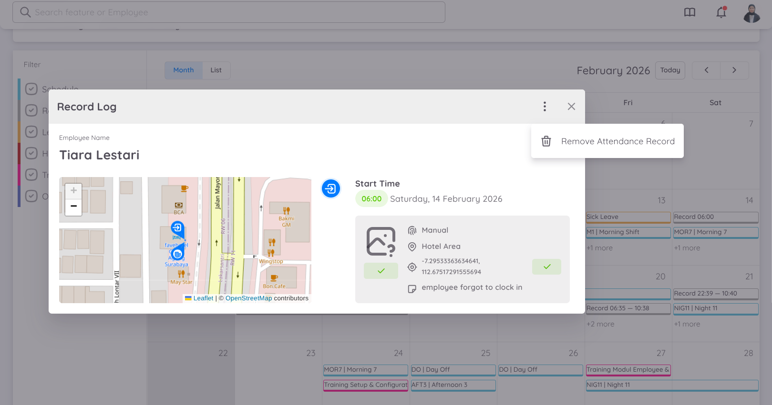772x405 pixels.
Task: Click the clock-in marker on map
Action: (177, 228)
